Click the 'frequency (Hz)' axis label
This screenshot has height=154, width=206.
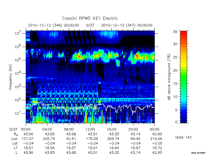coord(11,77)
